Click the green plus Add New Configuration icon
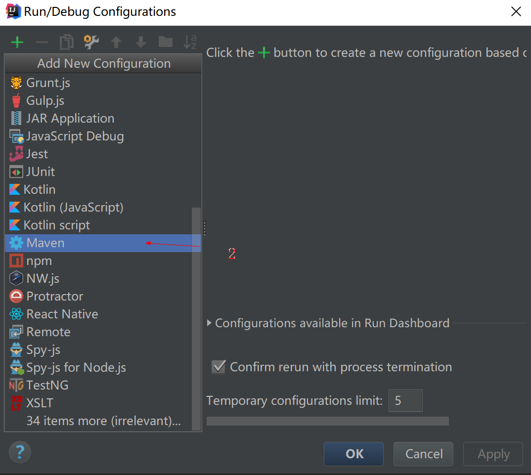This screenshot has height=475, width=531. [x=17, y=43]
